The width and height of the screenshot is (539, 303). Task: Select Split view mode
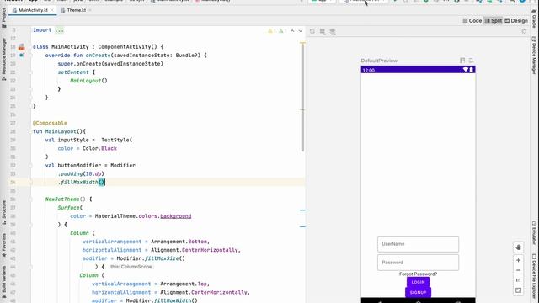pos(494,20)
